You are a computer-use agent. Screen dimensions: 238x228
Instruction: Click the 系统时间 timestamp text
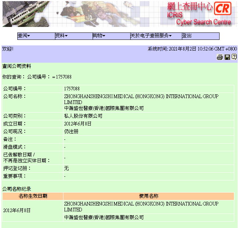click(x=192, y=49)
